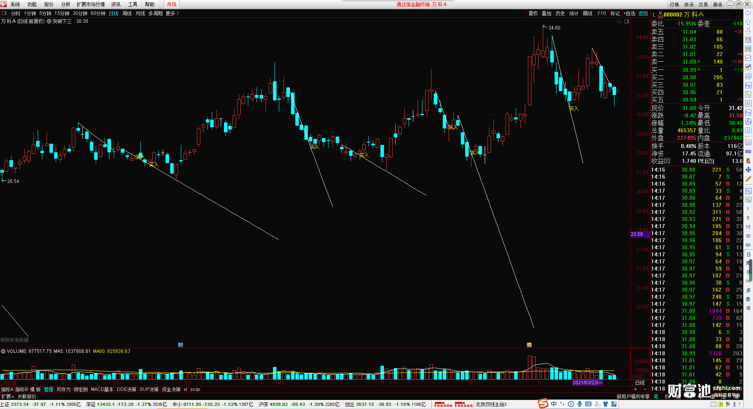The image size is (753, 409).
Task: Click the 另存为 save-as button
Action: click(64, 389)
